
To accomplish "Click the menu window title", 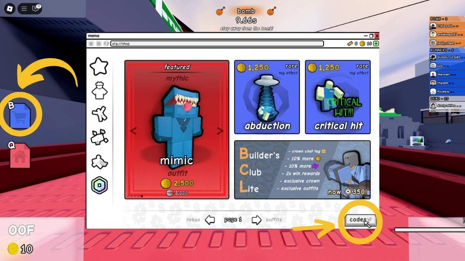I will [x=93, y=36].
